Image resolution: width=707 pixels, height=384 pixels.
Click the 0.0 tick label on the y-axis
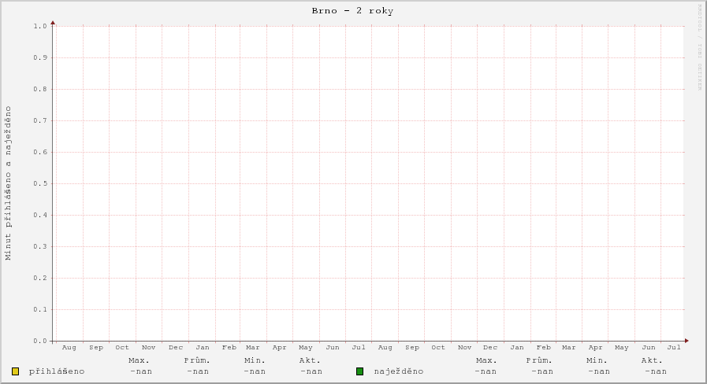point(41,341)
